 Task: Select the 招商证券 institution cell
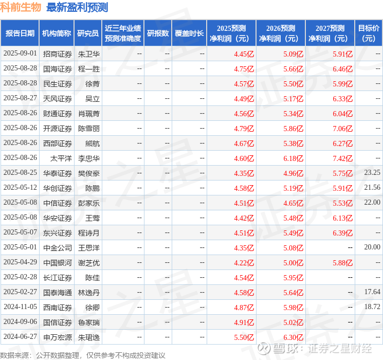(x=58, y=54)
